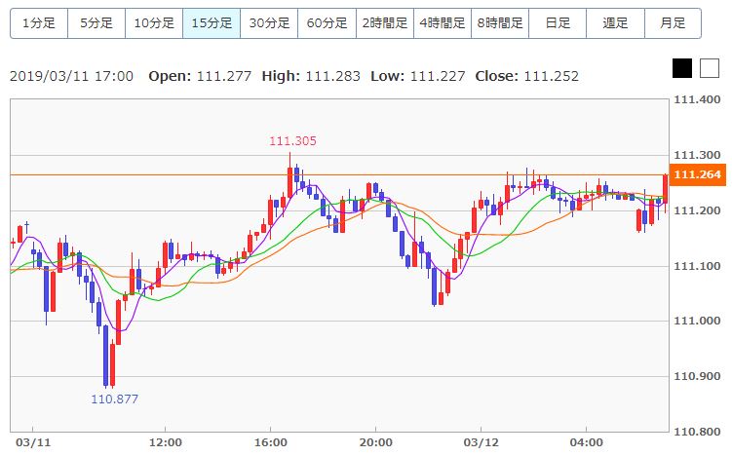
Task: Switch to black chart theme swatch
Action: (x=682, y=68)
